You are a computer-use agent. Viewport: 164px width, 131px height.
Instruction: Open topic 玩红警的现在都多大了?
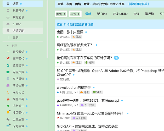[x=74, y=45]
